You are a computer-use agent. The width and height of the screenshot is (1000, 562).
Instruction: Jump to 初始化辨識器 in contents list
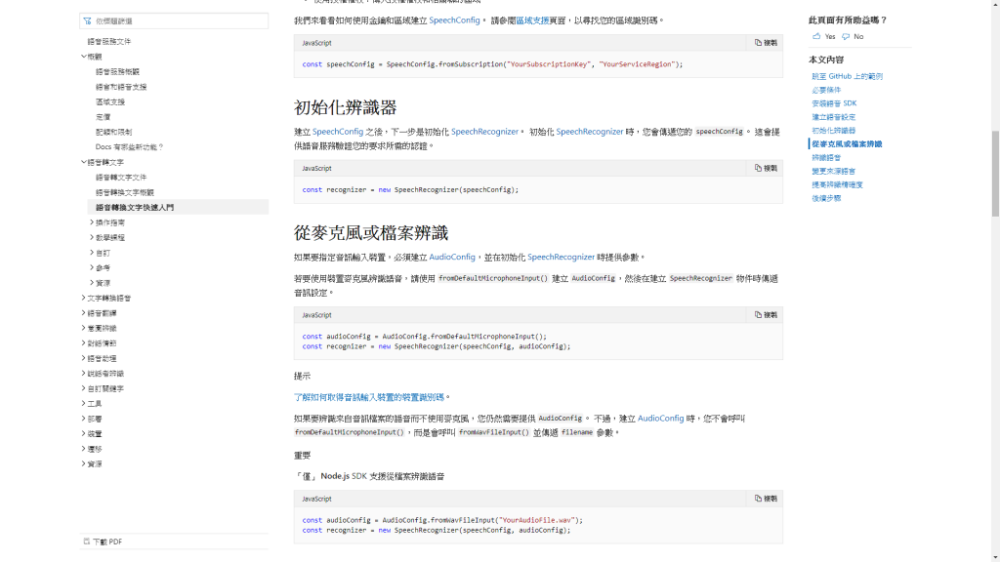pos(834,131)
